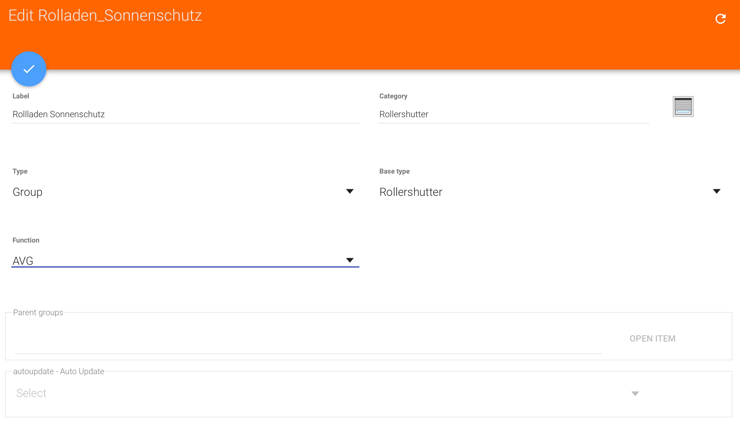Viewport: 740px width, 428px height.
Task: Click the autoupdate - Auto Update legend
Action: 59,371
